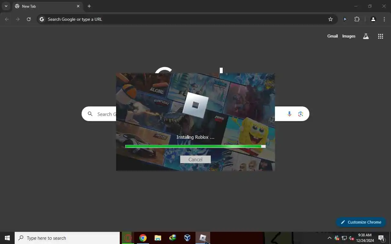Open the Opera browser on the taskbar

[128, 238]
